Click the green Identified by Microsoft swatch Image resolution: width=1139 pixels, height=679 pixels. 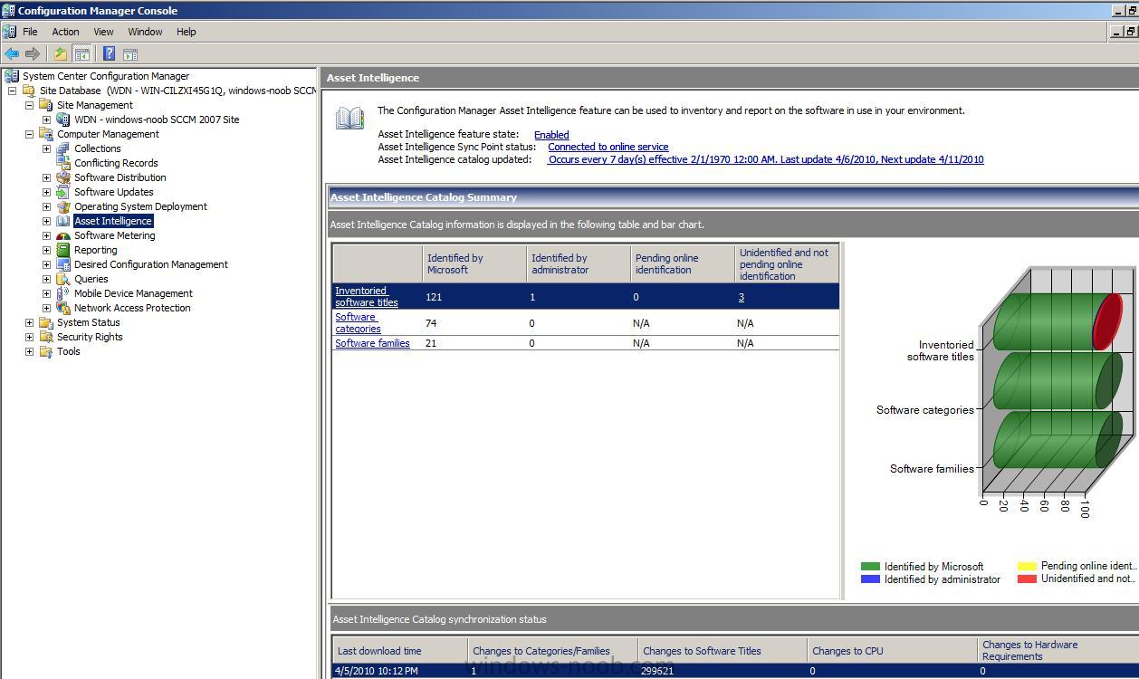870,567
